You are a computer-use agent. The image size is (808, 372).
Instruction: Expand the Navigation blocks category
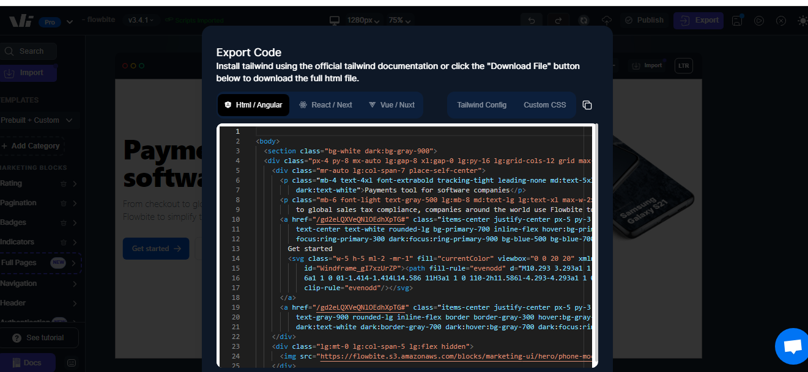click(x=75, y=284)
